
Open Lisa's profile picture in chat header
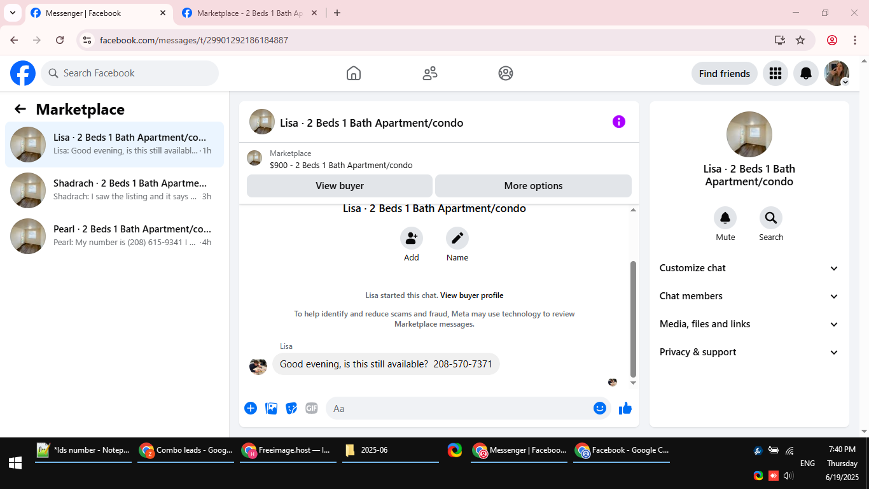[262, 122]
